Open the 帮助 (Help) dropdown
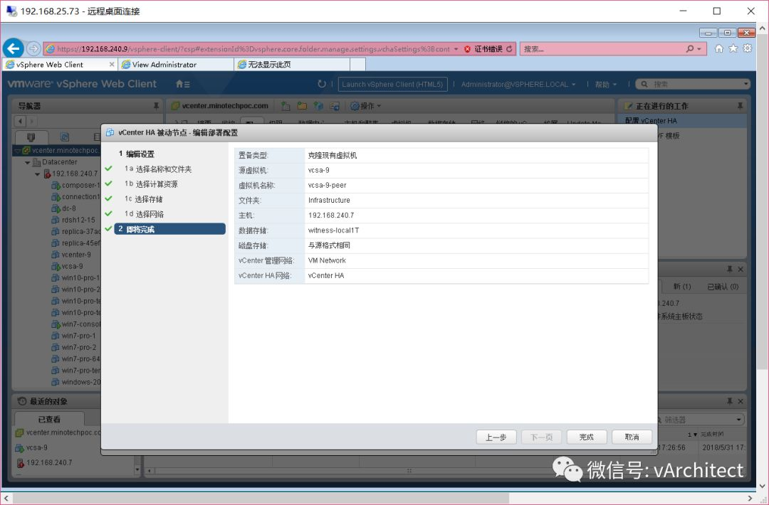 click(606, 84)
